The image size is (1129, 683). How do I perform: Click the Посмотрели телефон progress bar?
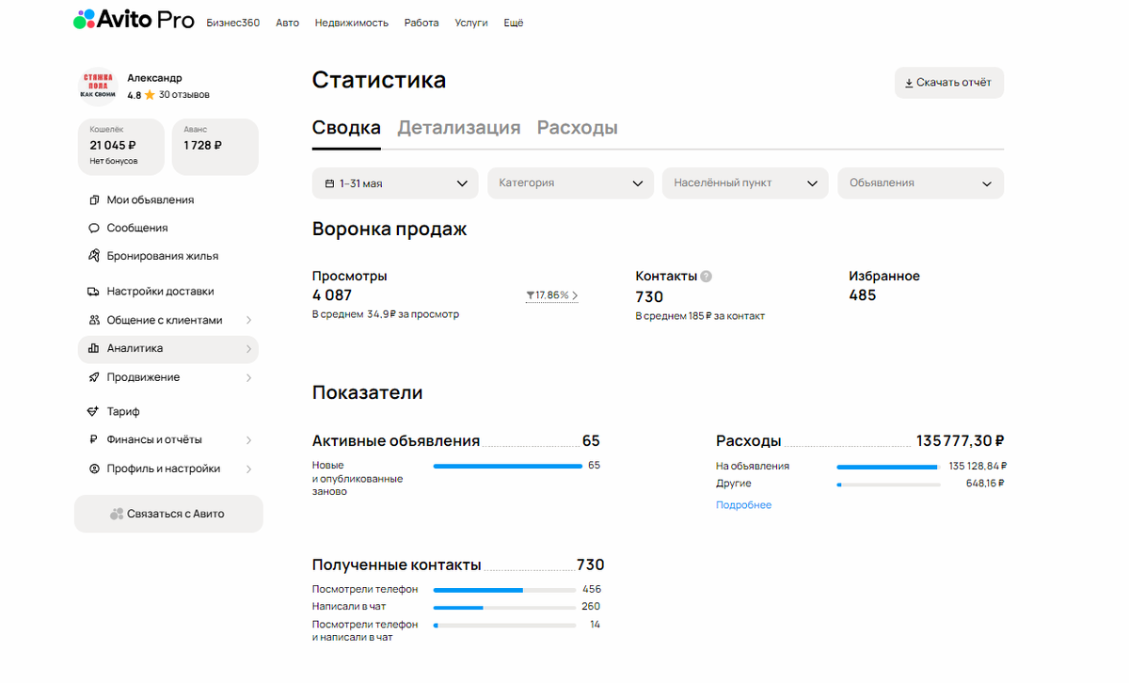point(504,590)
